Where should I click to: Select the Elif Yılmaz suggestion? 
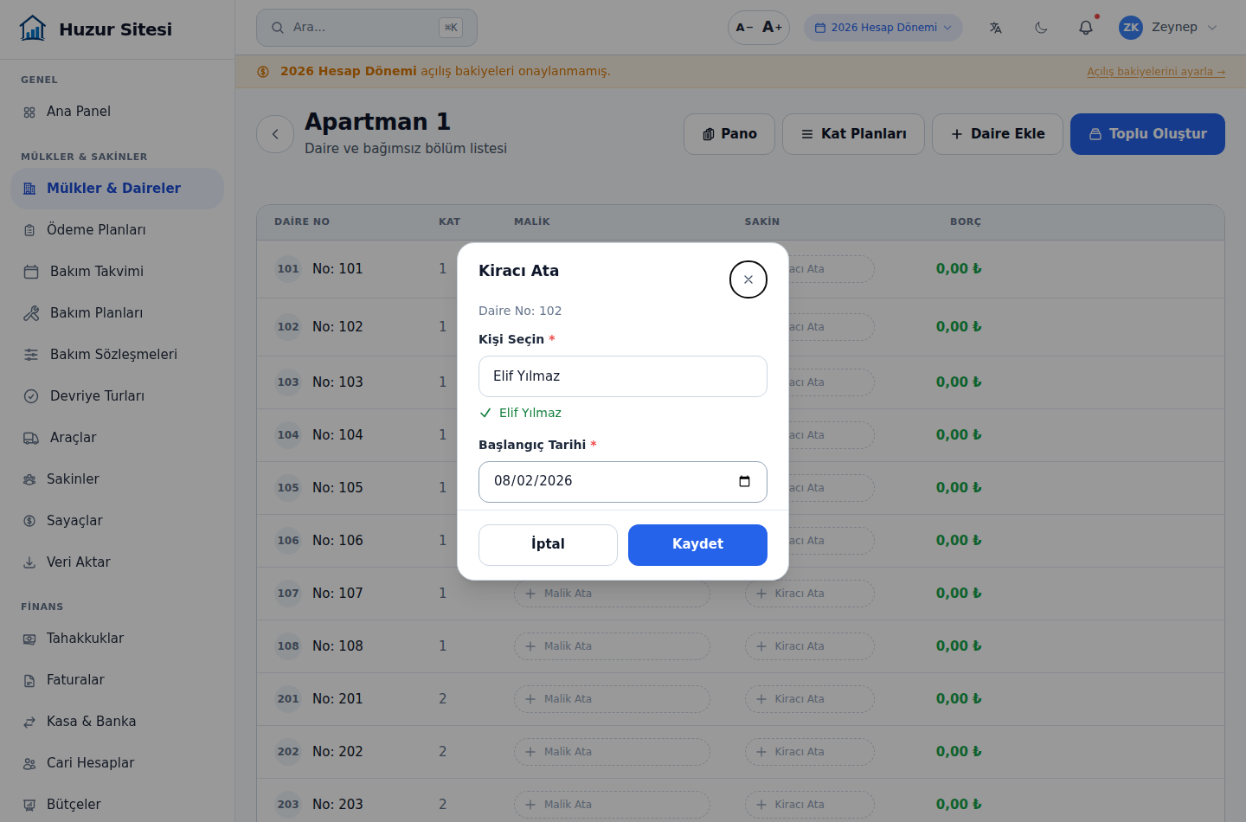[x=530, y=413]
